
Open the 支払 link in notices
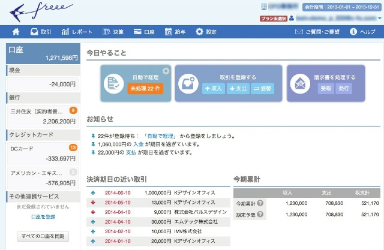pos(131,152)
